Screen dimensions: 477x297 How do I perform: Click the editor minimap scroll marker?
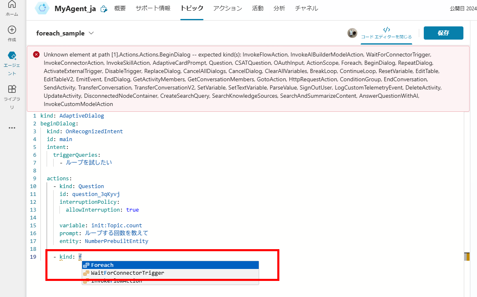tap(467, 257)
